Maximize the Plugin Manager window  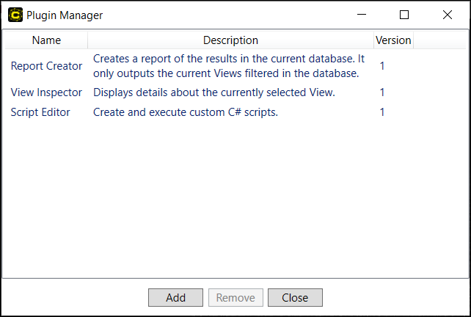[404, 15]
